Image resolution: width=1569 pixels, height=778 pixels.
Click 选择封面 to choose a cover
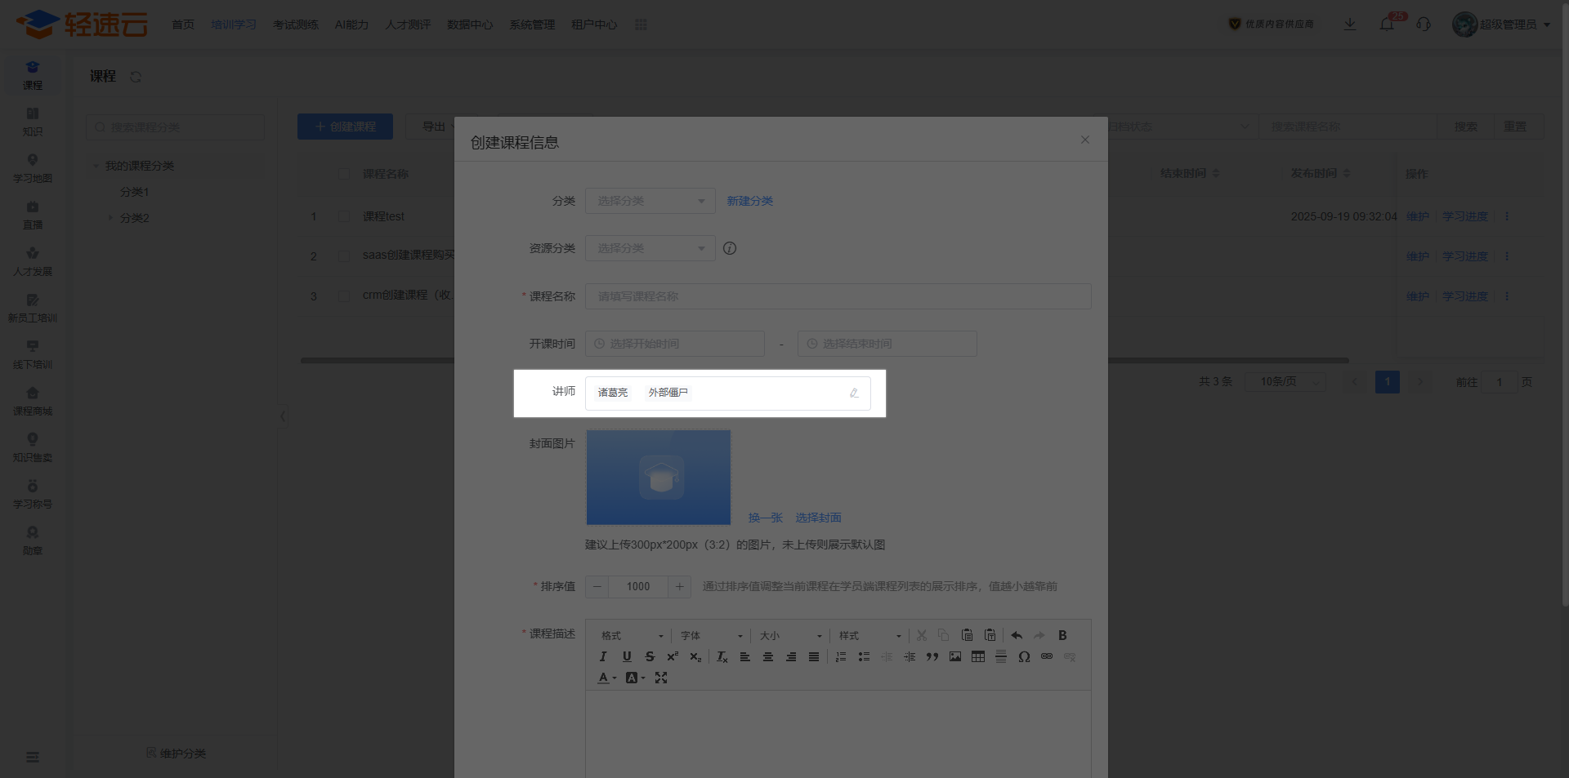tap(818, 518)
